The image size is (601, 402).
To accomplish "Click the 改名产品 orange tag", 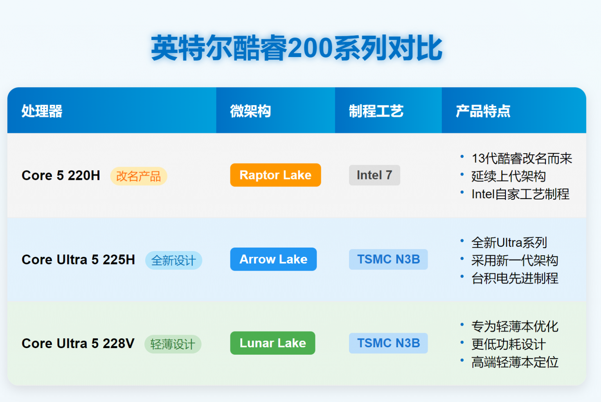I will point(139,176).
